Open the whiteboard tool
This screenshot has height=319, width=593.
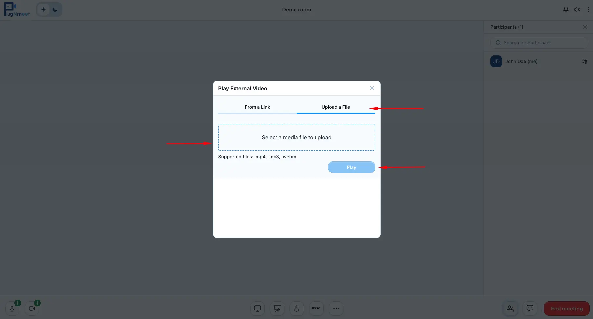click(x=277, y=309)
